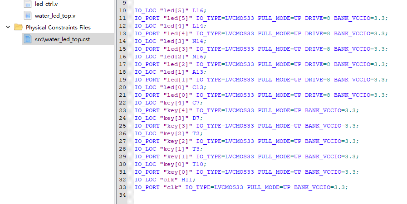Click the IO_LOC "led[4]" L14 line
This screenshot has width=407, height=204.
170,26
